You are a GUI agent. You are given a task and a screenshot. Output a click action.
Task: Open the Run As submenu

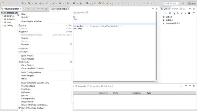[x=46, y=95]
